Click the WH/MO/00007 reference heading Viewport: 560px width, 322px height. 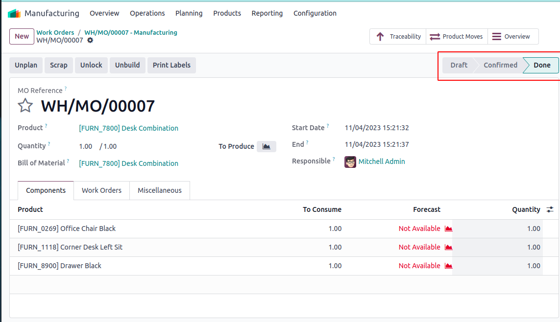pos(98,106)
